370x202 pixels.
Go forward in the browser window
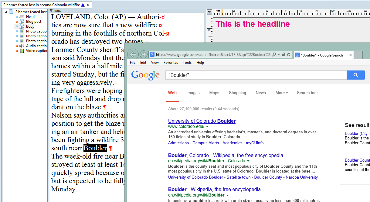144,54
